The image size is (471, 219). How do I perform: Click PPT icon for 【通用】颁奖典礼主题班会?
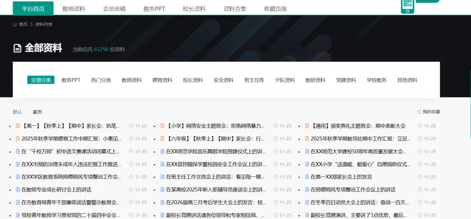pyautogui.click(x=307, y=126)
